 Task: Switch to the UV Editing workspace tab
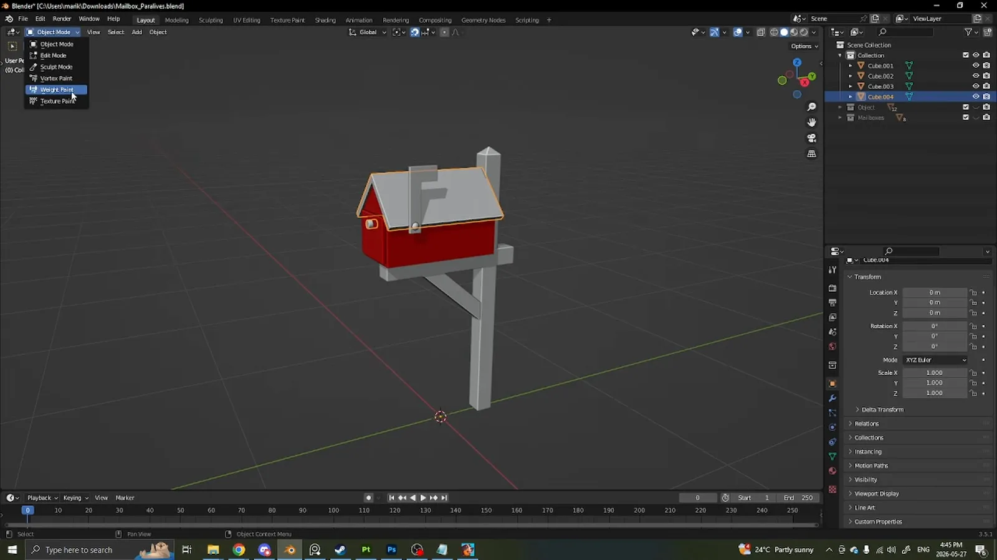(247, 20)
